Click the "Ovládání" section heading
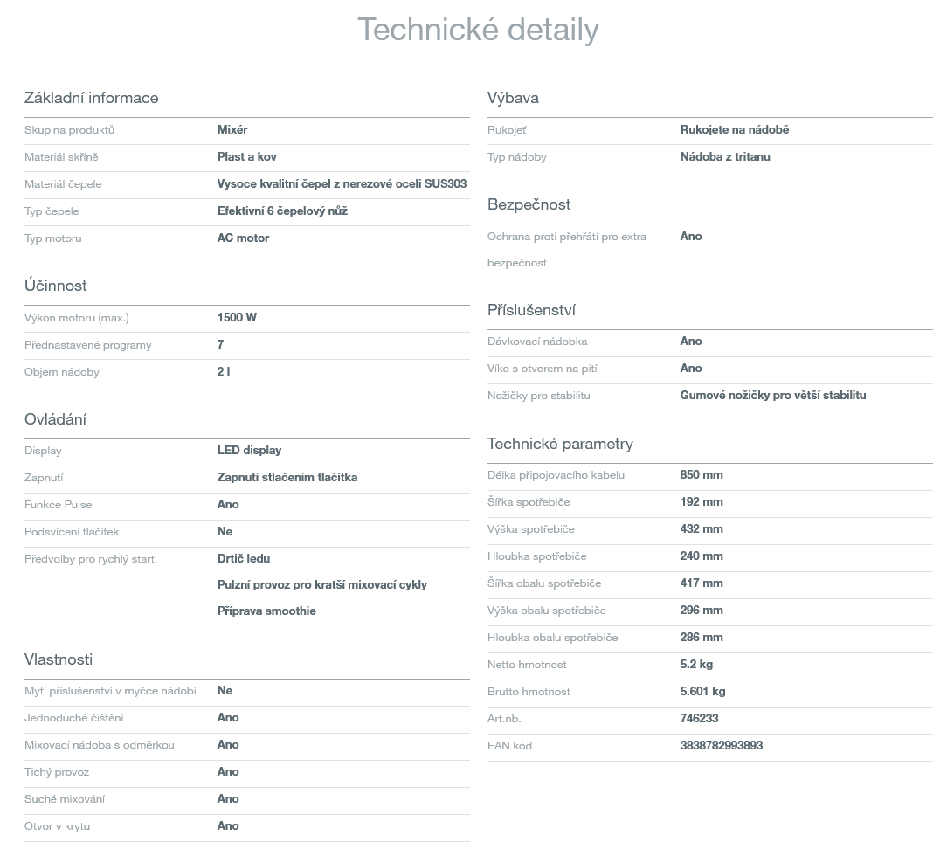The image size is (947, 856). pos(55,419)
